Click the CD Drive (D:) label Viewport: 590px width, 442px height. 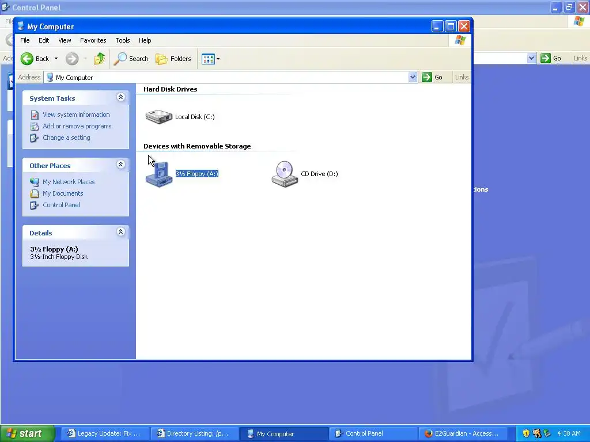tap(319, 174)
